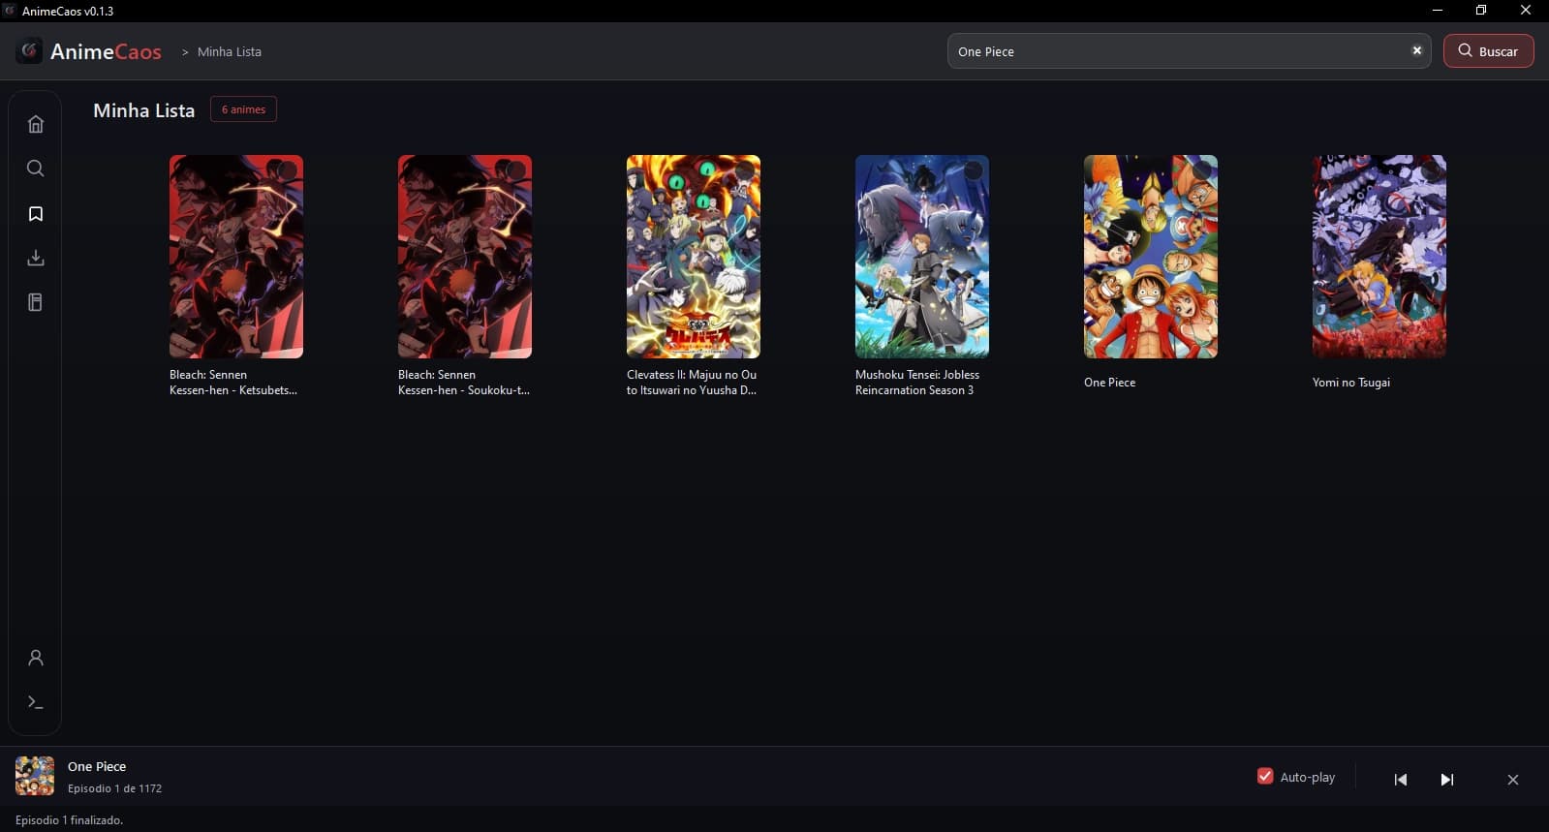Screen dimensions: 1549x832
Task: Open the Bleach Soukoku-t... poster
Action: click(x=465, y=257)
